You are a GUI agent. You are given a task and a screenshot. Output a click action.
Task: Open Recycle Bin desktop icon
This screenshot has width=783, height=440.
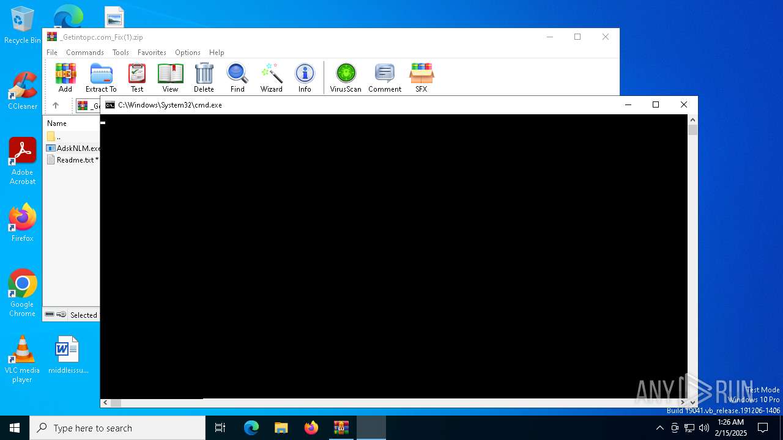(x=23, y=26)
